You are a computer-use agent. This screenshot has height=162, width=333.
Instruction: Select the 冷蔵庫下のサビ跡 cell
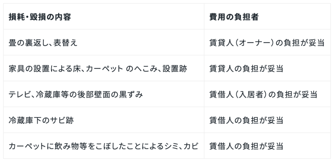pos(41,120)
